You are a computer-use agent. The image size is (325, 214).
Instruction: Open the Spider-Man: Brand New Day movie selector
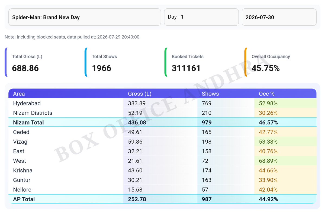tap(85, 17)
